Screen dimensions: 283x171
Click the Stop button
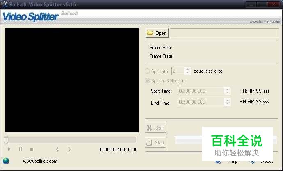(155, 143)
